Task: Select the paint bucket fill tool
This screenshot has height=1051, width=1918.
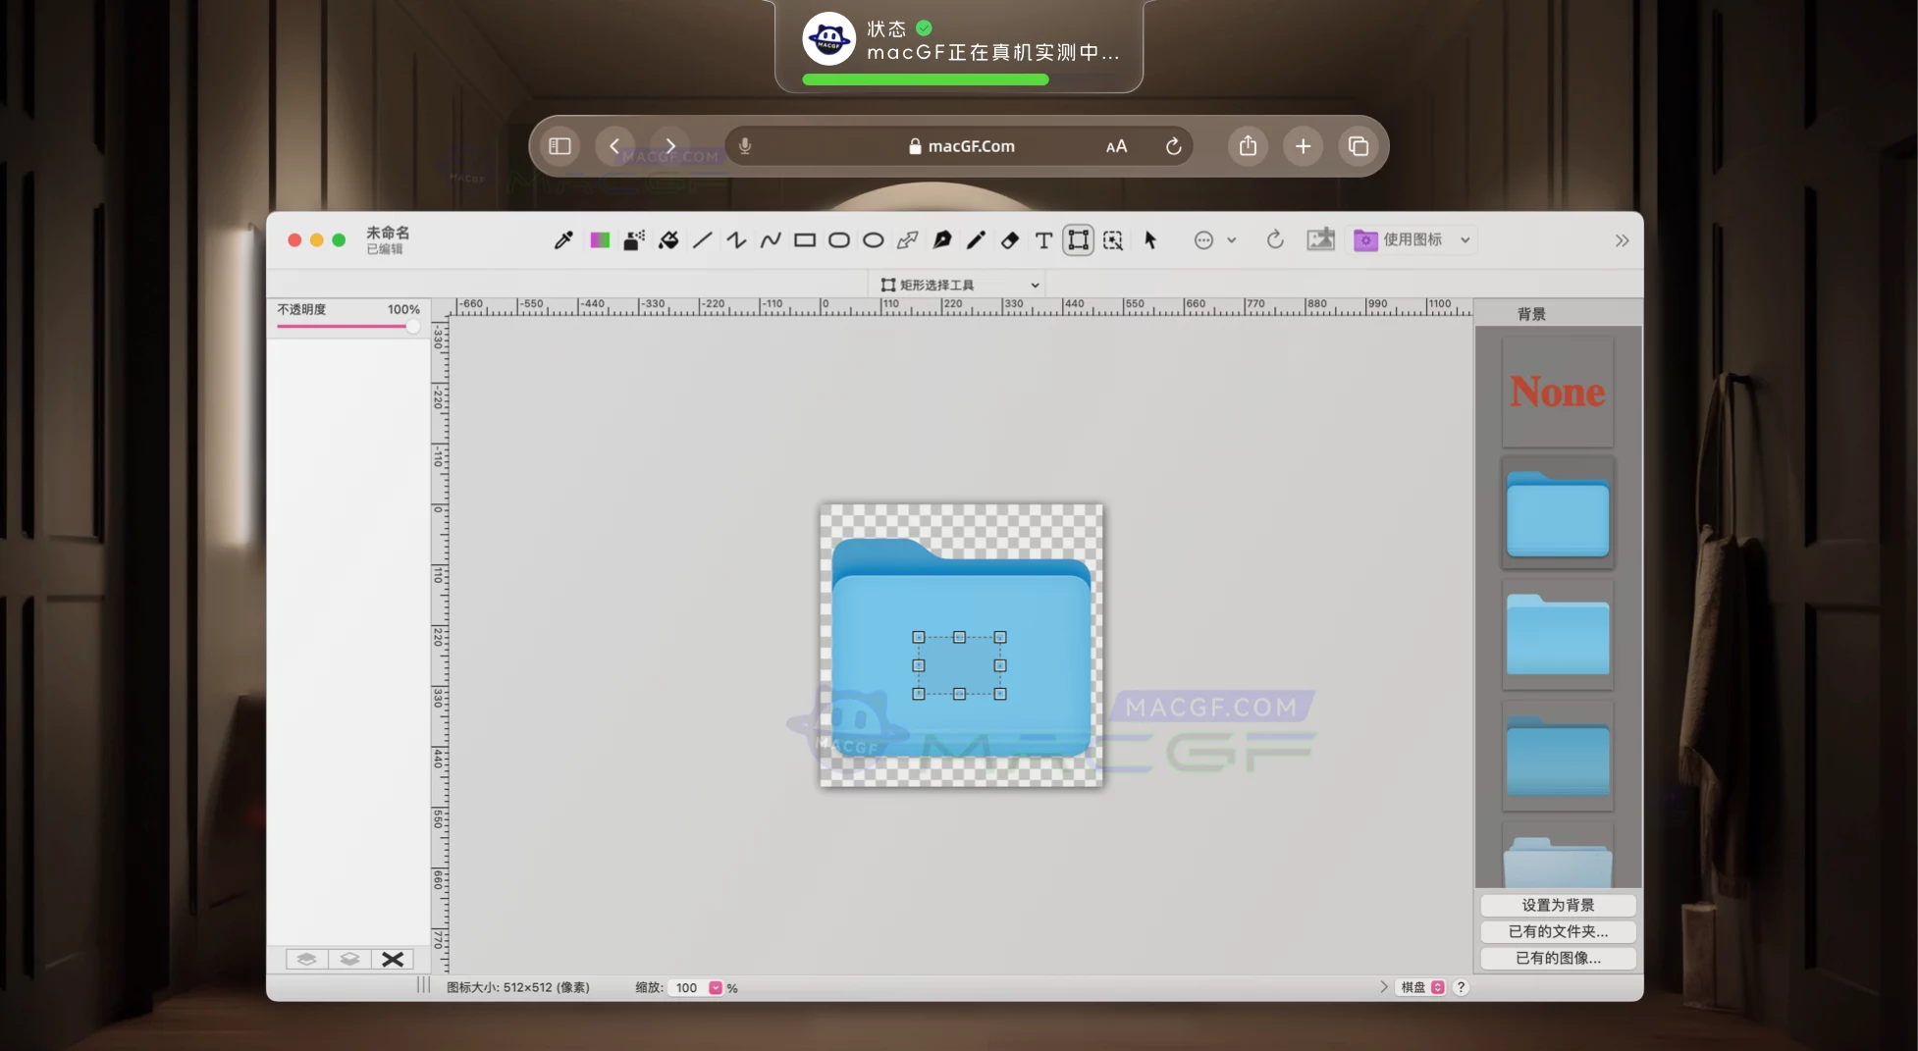Action: (x=668, y=239)
